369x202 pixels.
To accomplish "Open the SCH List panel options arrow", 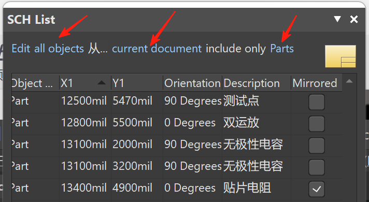I will click(337, 19).
